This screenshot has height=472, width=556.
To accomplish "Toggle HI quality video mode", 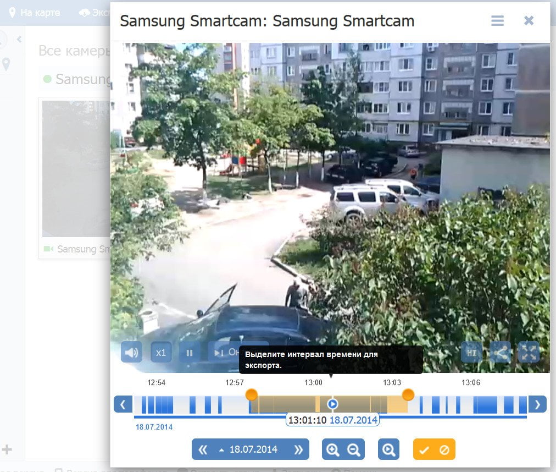I will (x=471, y=352).
